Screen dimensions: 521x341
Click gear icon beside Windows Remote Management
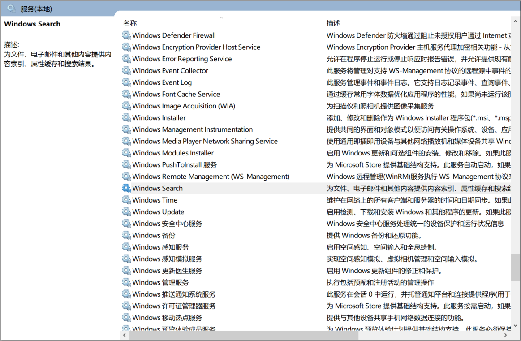pos(126,176)
